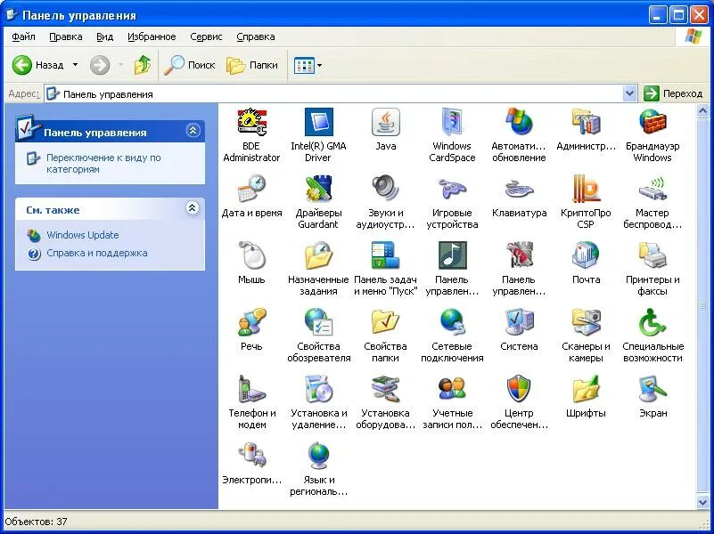This screenshot has height=534, width=714.
Task: Open Игровые устройства icon
Action: (x=452, y=189)
